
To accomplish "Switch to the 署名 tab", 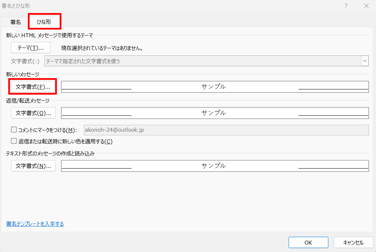I will click(15, 22).
